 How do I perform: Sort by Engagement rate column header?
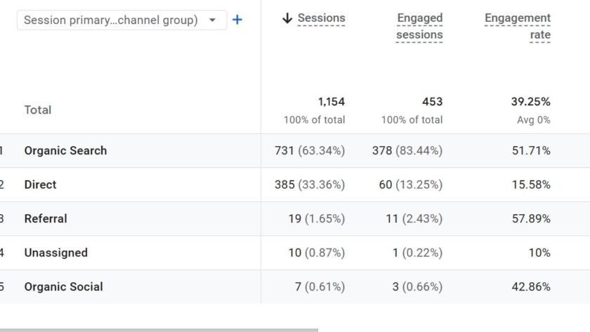click(518, 27)
